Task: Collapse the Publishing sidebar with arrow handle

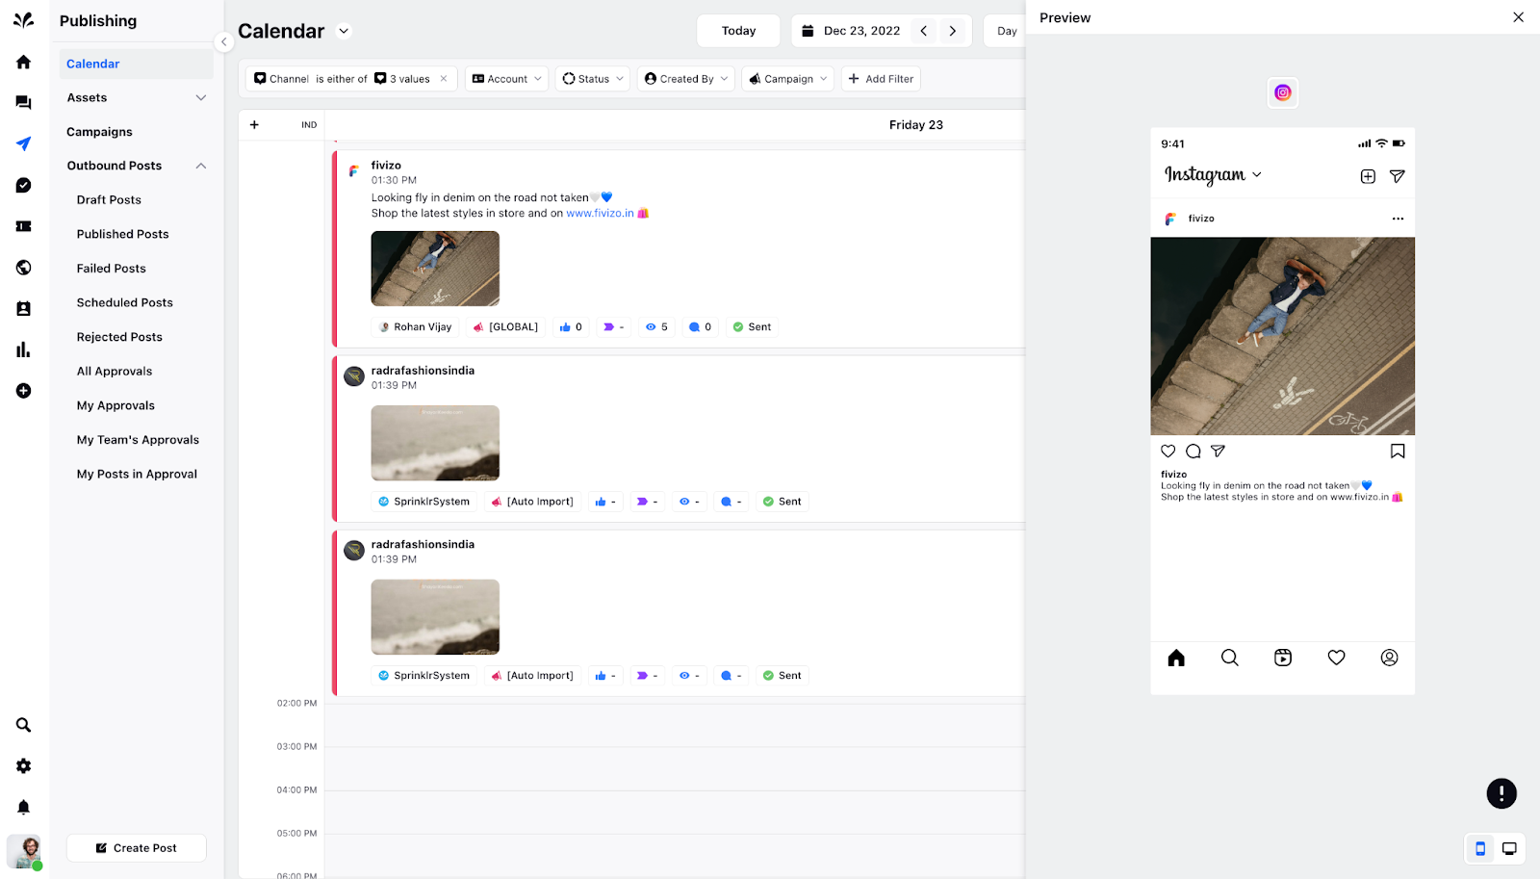Action: (223, 41)
